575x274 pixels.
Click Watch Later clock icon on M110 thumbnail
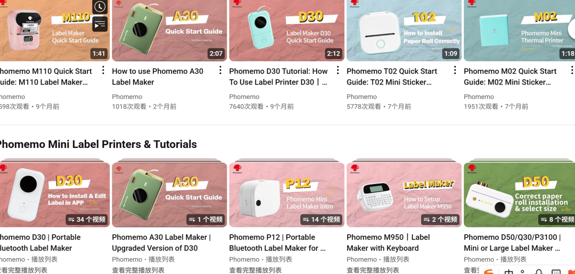click(100, 6)
